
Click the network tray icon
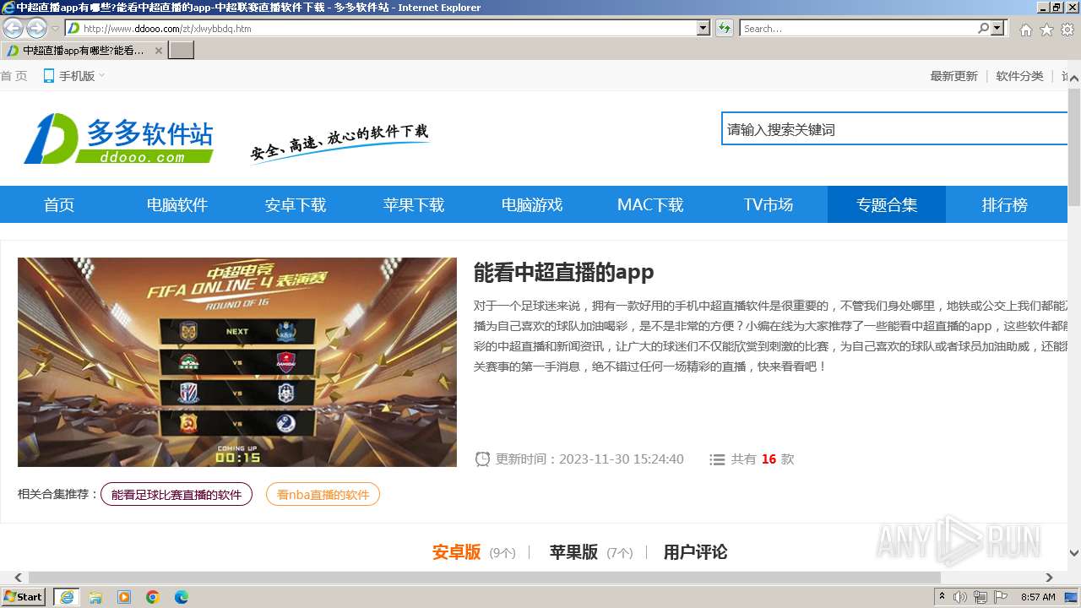click(981, 597)
